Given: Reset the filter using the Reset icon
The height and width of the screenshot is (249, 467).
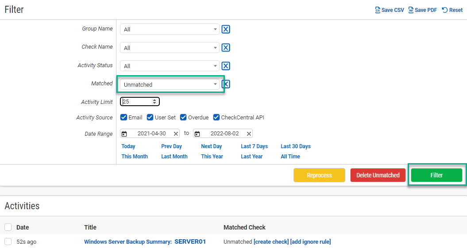Looking at the screenshot, I should click(x=445, y=10).
